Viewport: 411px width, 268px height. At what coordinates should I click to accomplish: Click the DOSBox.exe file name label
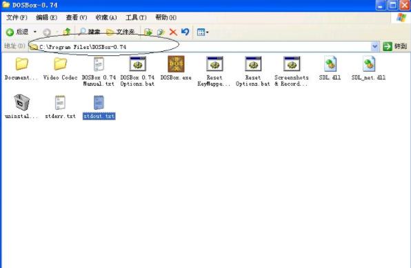(176, 77)
